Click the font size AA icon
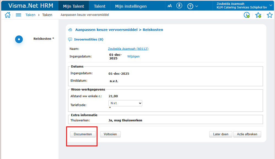 point(170,6)
